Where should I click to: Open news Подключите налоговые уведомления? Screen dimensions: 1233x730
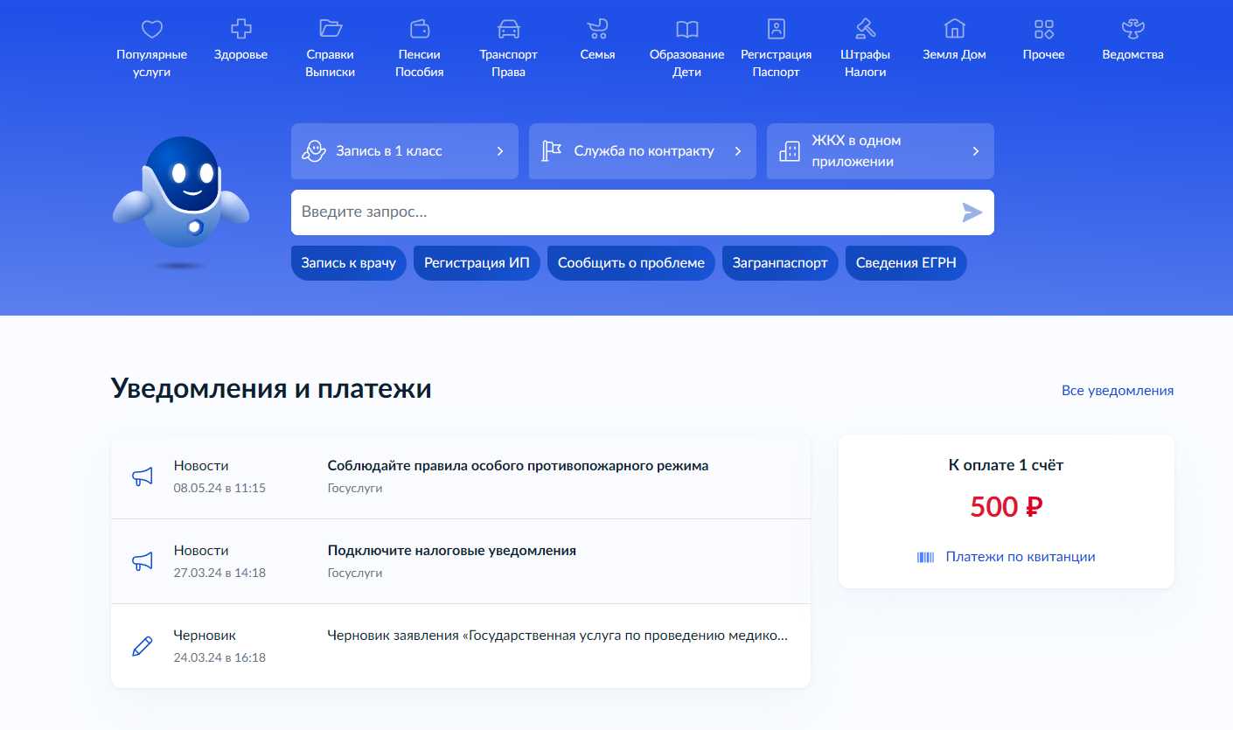(x=452, y=551)
